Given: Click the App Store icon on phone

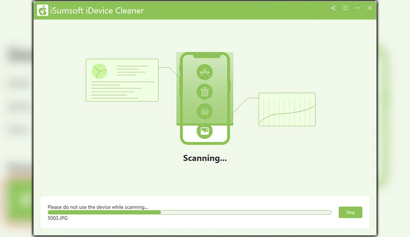Looking at the screenshot, I should point(205,72).
